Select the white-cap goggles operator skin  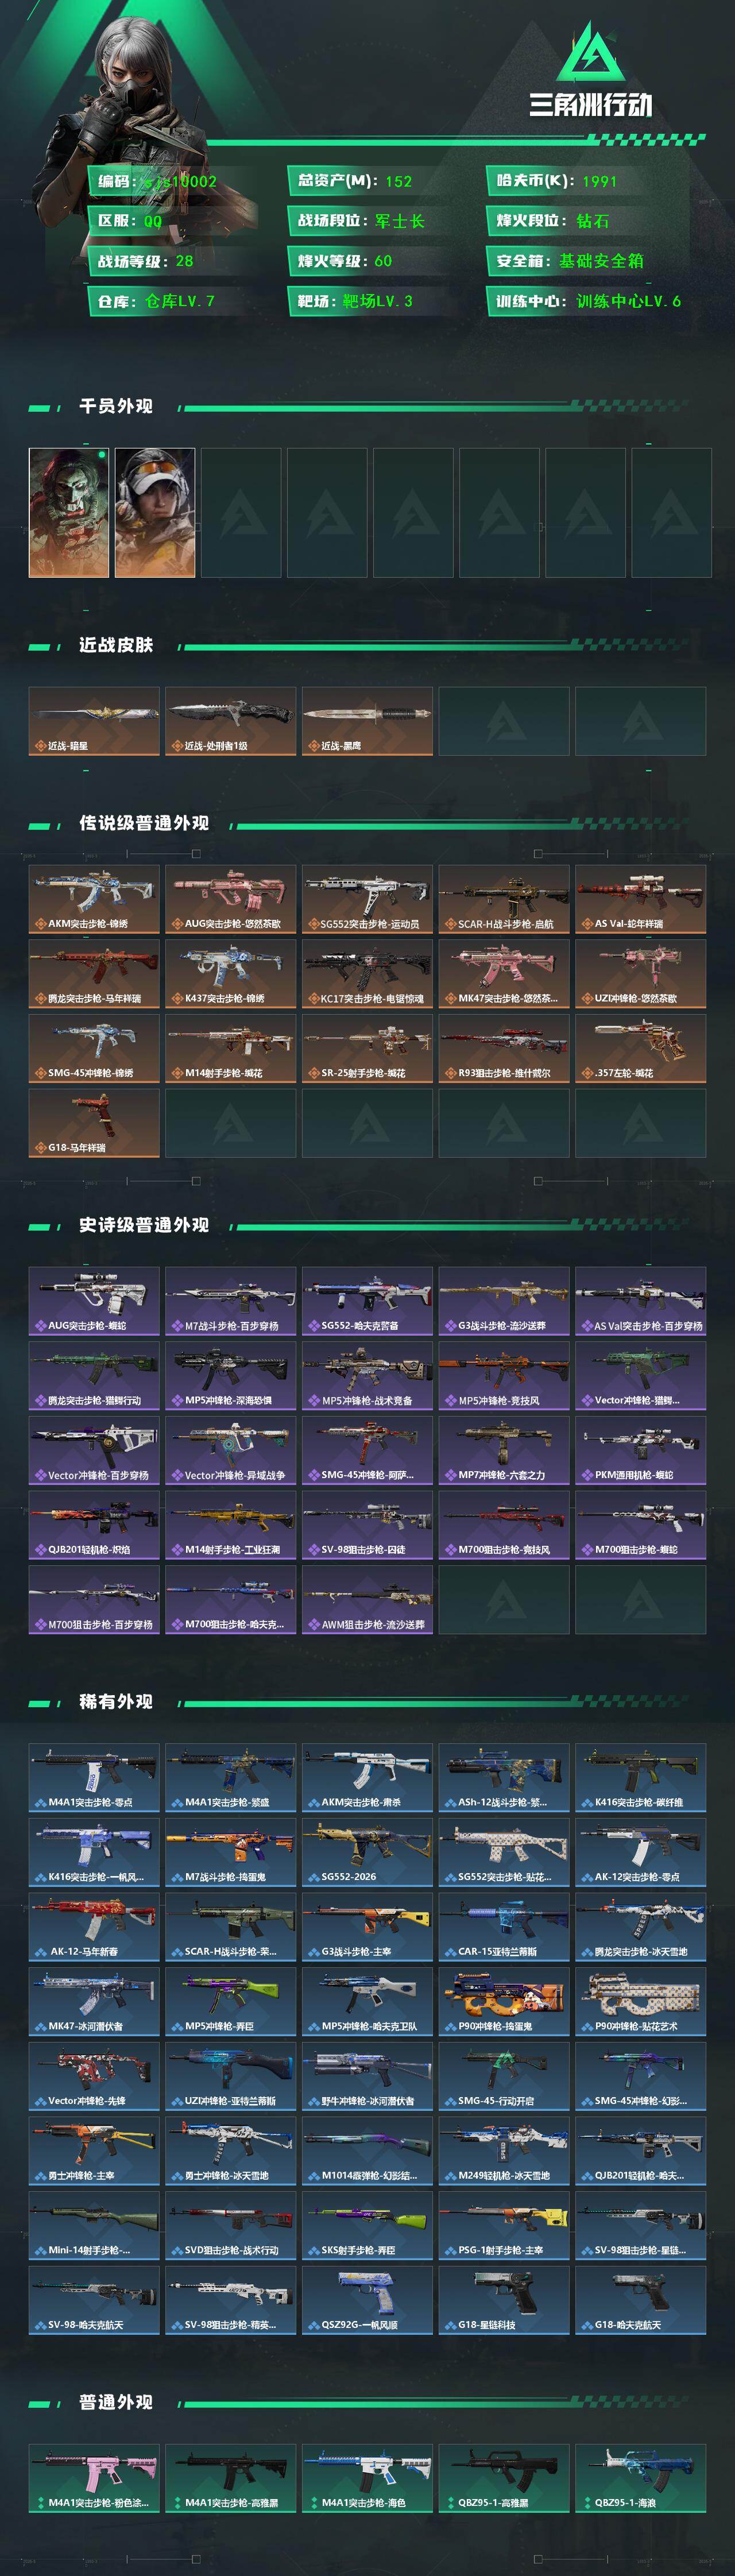tap(155, 512)
